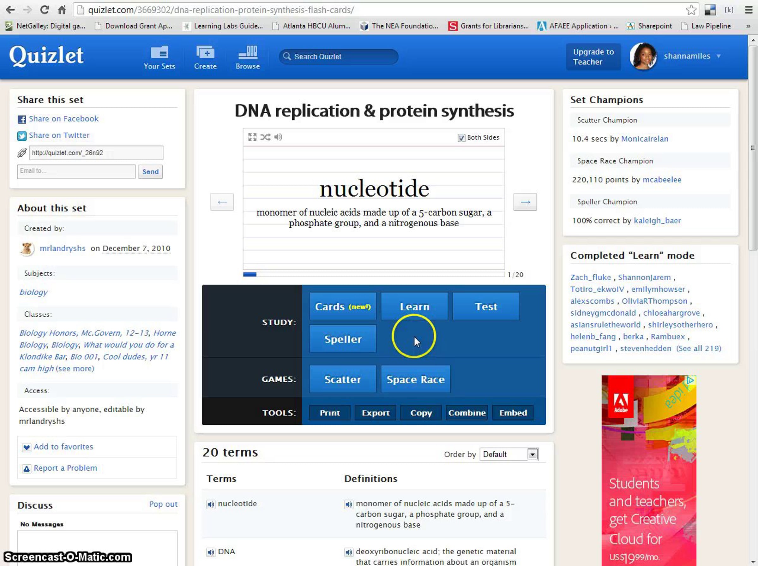Open the biology subject link
The height and width of the screenshot is (566, 758).
[33, 292]
